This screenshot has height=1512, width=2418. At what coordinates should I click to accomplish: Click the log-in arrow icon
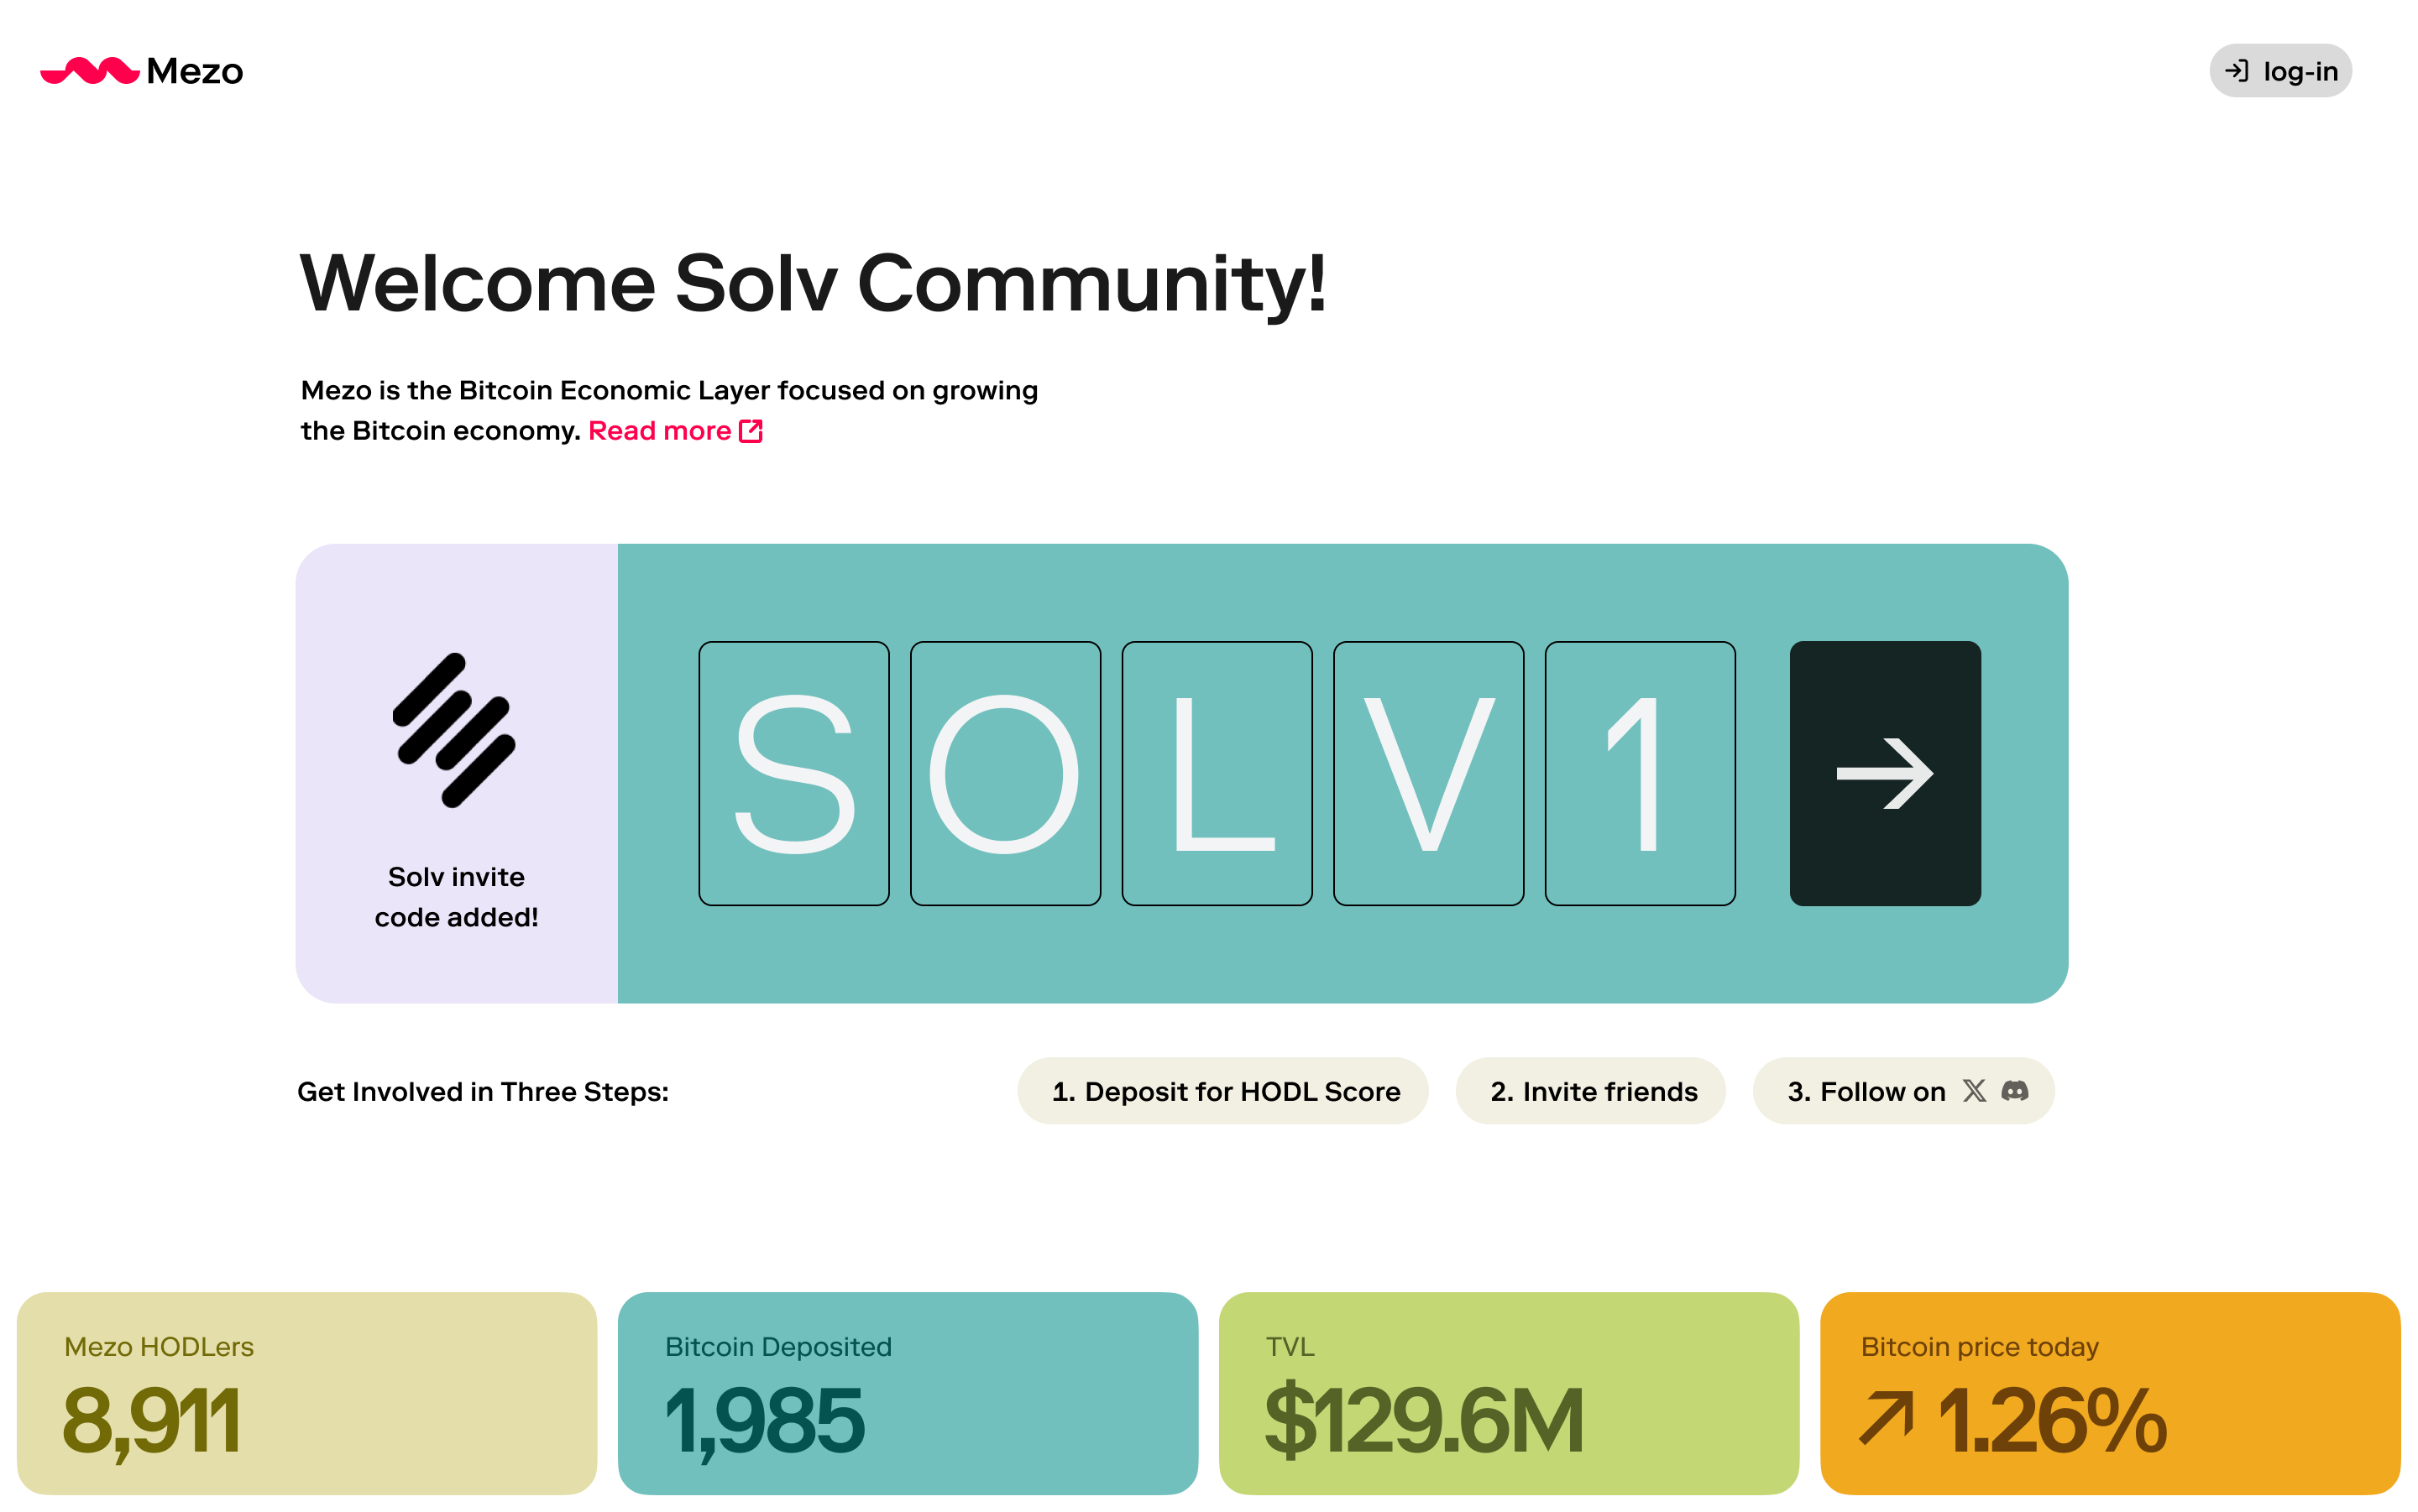coord(2236,71)
